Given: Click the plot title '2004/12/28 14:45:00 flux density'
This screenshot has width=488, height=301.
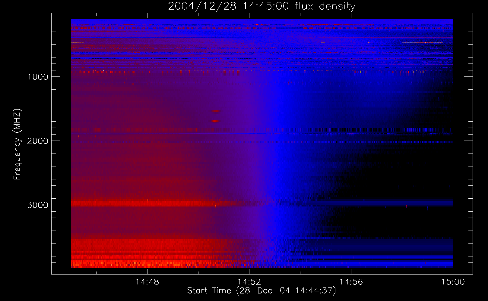Looking at the screenshot, I should coord(261,6).
